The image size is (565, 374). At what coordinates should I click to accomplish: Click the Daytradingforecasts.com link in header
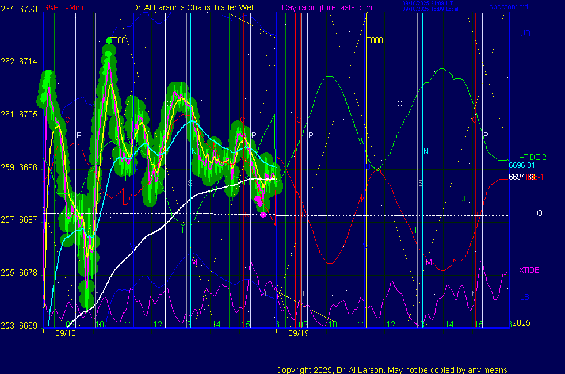[327, 7]
